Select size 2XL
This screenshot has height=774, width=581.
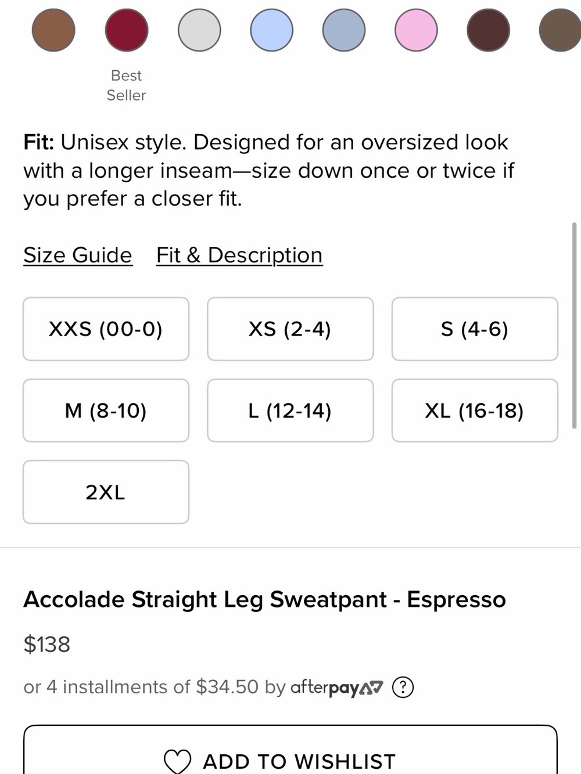click(x=106, y=492)
